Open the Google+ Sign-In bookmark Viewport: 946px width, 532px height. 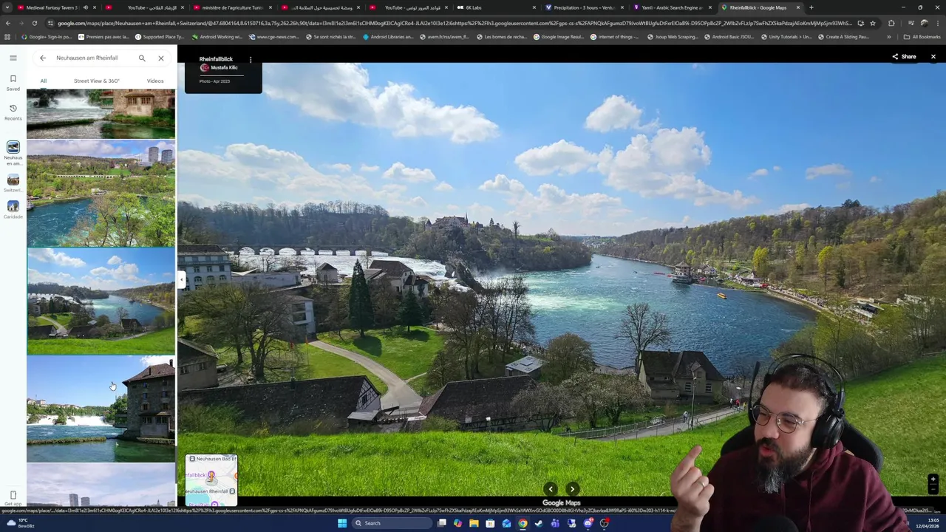[x=47, y=36]
